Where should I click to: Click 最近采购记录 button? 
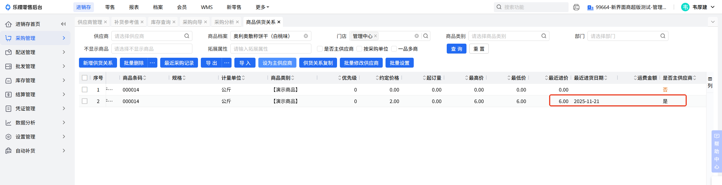tap(179, 63)
